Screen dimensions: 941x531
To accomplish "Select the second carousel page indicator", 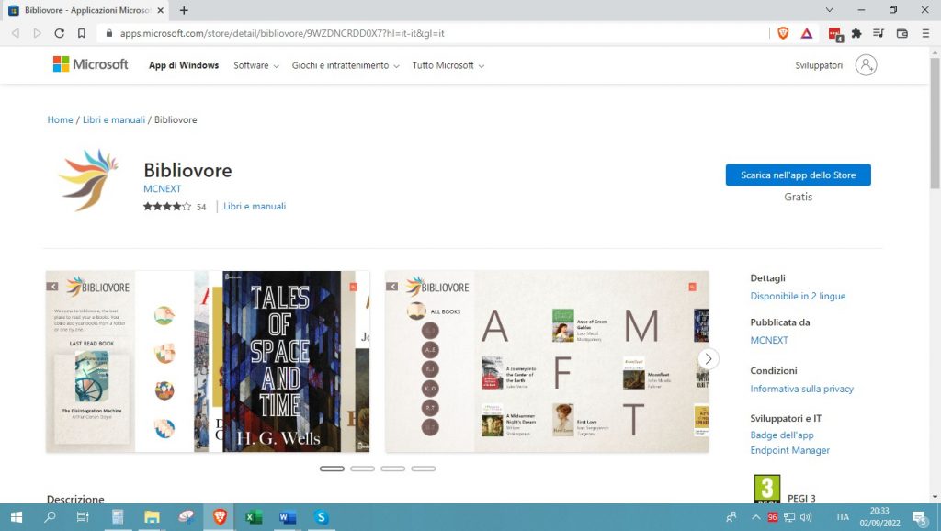I will tap(362, 469).
